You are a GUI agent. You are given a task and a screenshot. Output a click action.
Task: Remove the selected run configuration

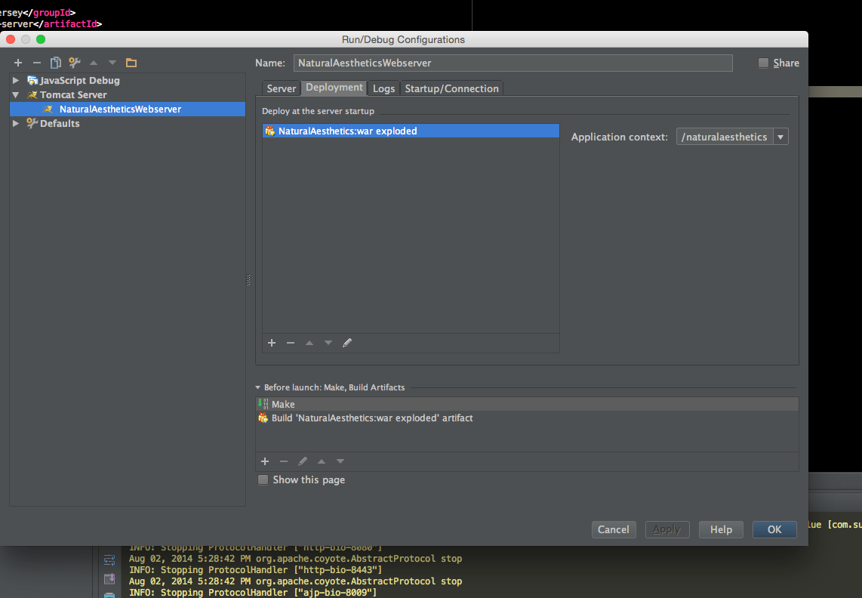tap(36, 63)
